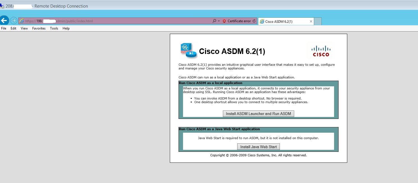The height and width of the screenshot is (183, 418).
Task: Open the File menu
Action: [x=4, y=28]
